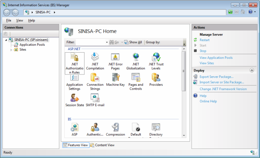Open the Help menu

click(x=32, y=20)
